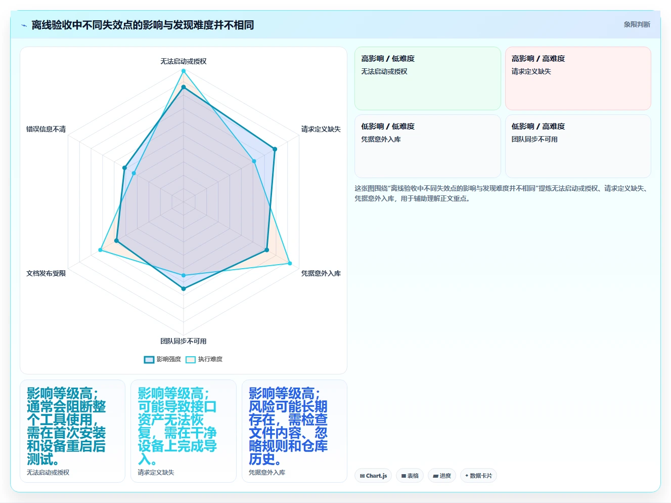This screenshot has width=671, height=503.
Task: Click the 影响强度 legend color box
Action: click(149, 360)
